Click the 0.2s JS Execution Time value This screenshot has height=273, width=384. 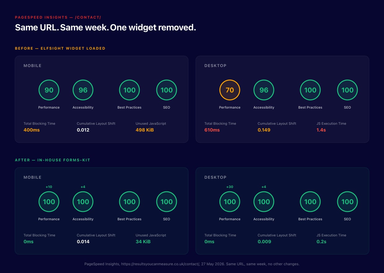tap(321, 242)
